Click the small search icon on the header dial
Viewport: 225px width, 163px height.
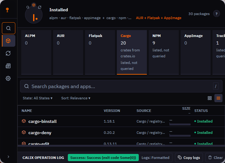coord(28,7)
